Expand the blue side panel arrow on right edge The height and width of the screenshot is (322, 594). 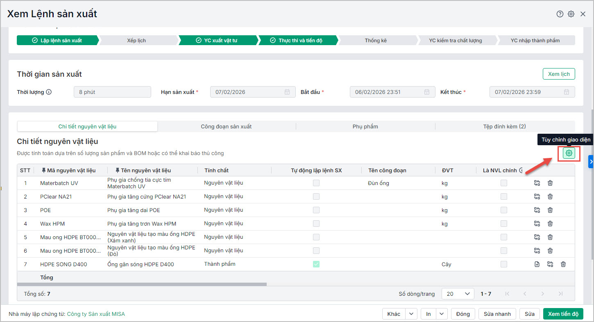[591, 162]
